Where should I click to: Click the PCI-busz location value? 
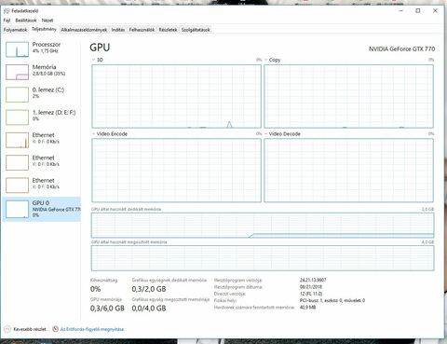(332, 300)
